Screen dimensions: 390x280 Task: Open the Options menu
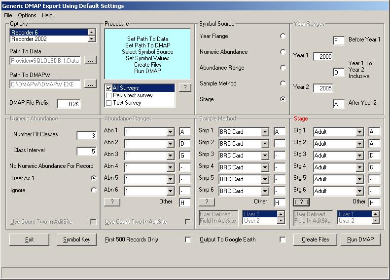[x=27, y=15]
